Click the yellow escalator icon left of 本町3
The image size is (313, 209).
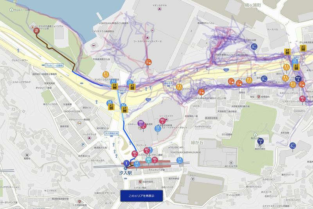pyautogui.click(x=114, y=86)
